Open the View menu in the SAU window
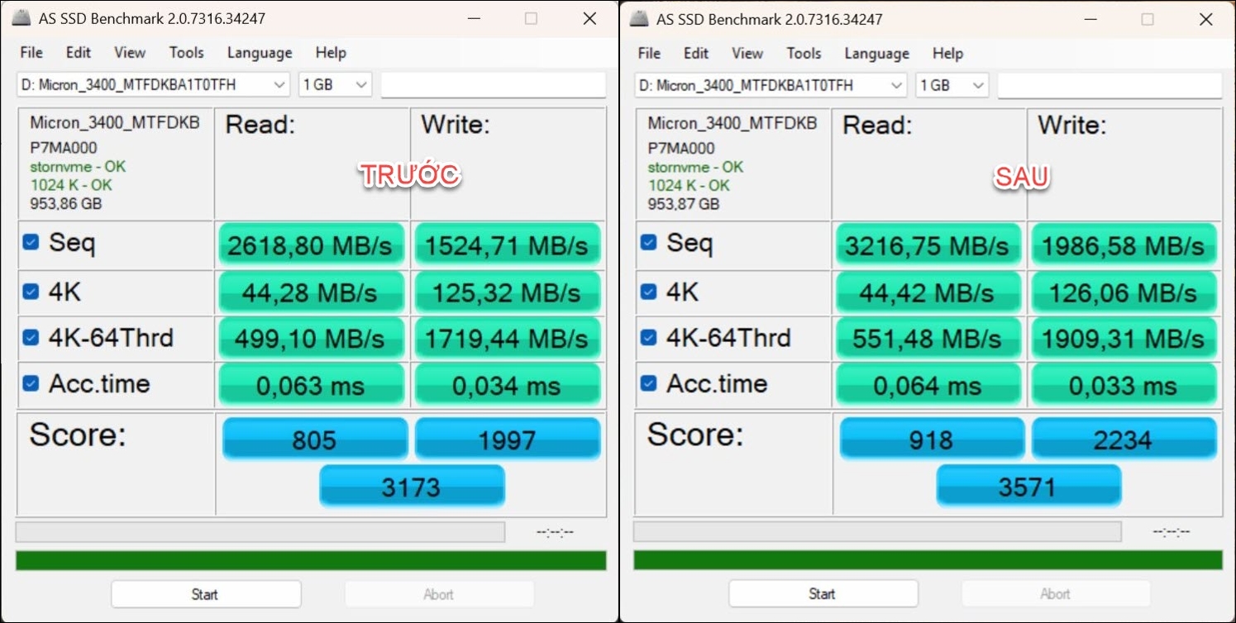 pyautogui.click(x=747, y=53)
